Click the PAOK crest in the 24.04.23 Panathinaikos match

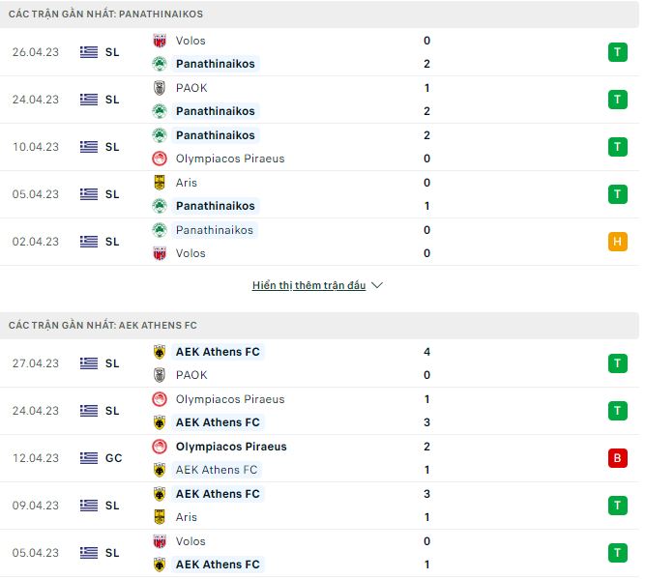(x=160, y=88)
